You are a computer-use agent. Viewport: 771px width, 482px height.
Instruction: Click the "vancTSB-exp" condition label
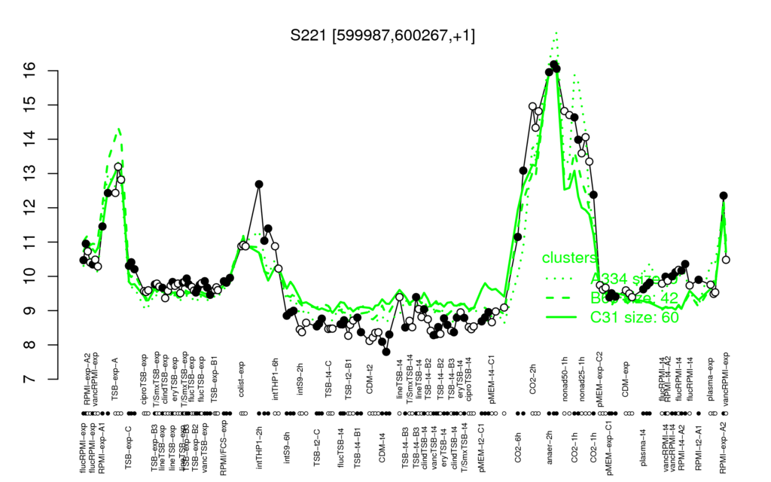click(206, 446)
